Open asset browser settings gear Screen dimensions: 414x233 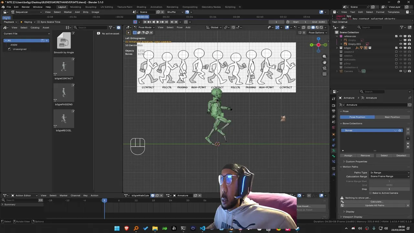click(x=118, y=28)
